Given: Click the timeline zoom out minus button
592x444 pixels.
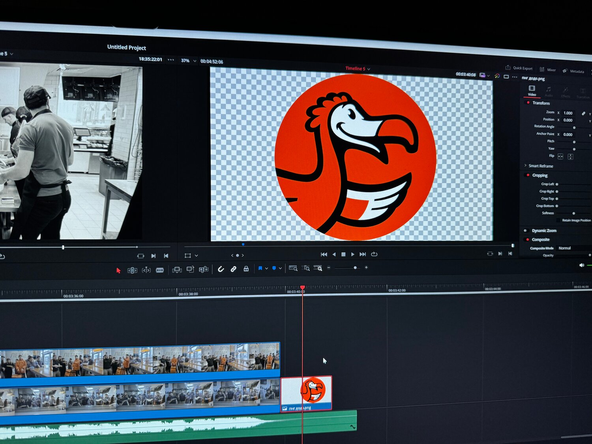Looking at the screenshot, I should tap(329, 268).
